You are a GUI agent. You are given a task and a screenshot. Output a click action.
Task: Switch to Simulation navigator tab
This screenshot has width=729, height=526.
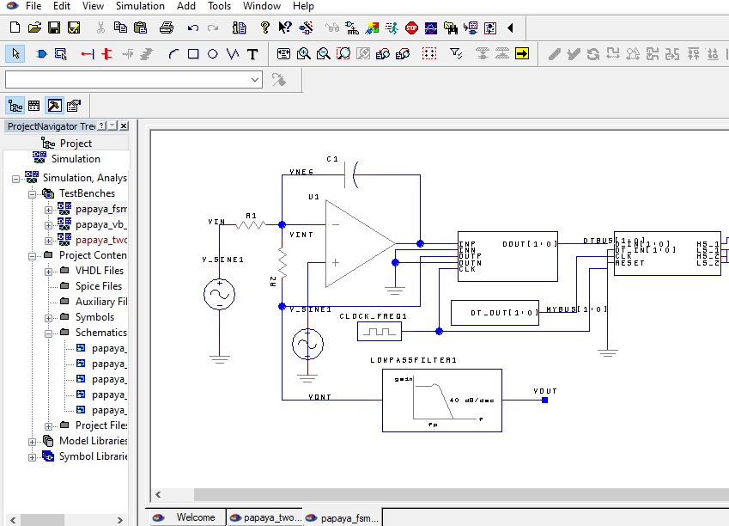pyautogui.click(x=66, y=159)
